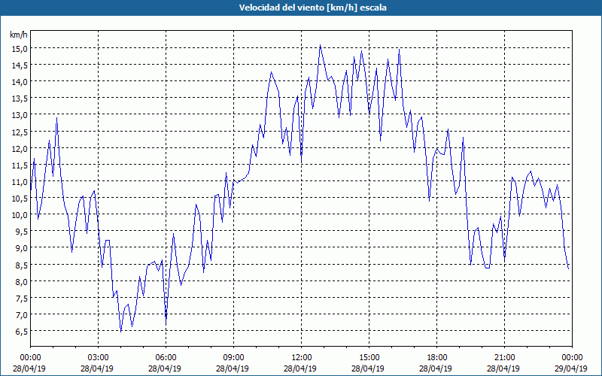Click the 28/04/19 date under 09:00
Screen dimensions: 602x376
pyautogui.click(x=233, y=368)
